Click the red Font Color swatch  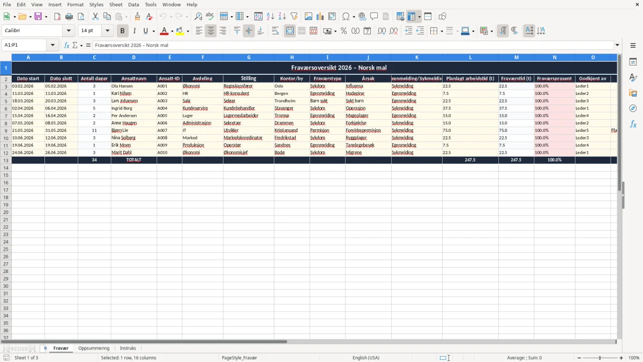click(165, 31)
